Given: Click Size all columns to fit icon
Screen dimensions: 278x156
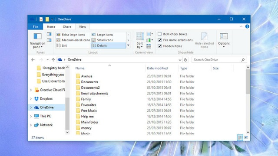Looking at the screenshot, I should (149, 46).
